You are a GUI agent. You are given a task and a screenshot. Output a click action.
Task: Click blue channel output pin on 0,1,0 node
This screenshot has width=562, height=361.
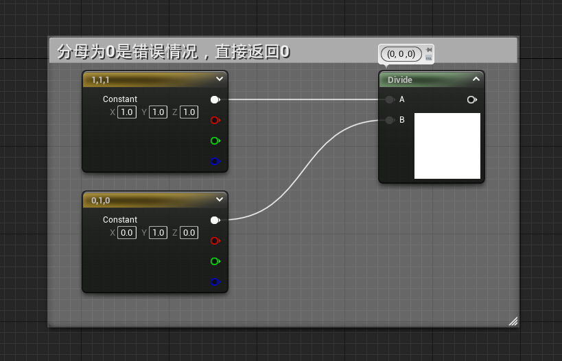[215, 282]
